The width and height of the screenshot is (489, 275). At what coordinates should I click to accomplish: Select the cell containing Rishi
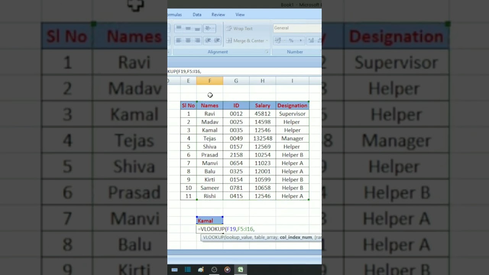[210, 196]
